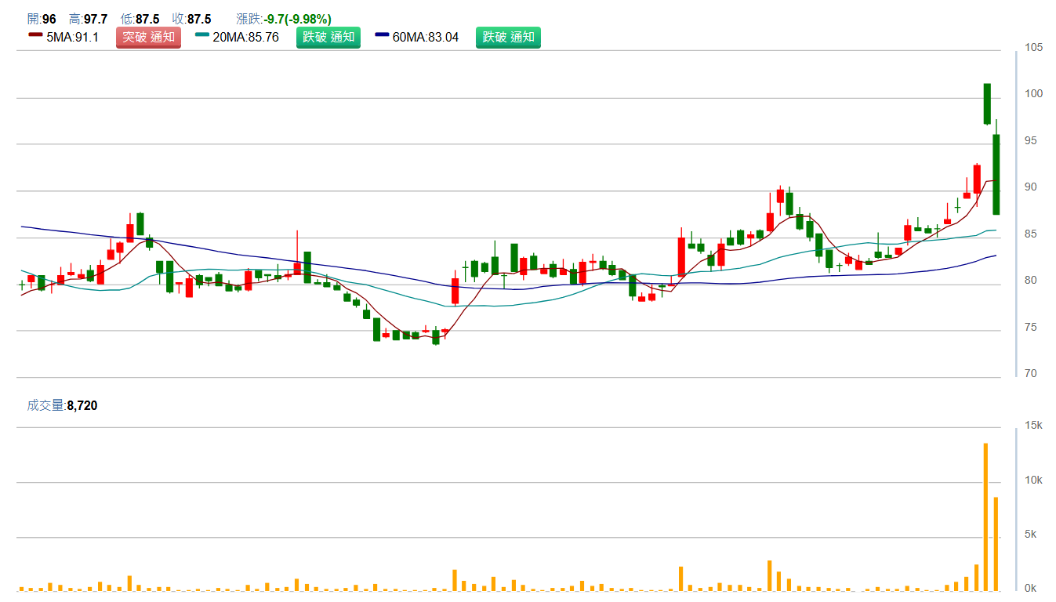Click the 100 price axis label
The image size is (1056, 602).
[x=1033, y=94]
